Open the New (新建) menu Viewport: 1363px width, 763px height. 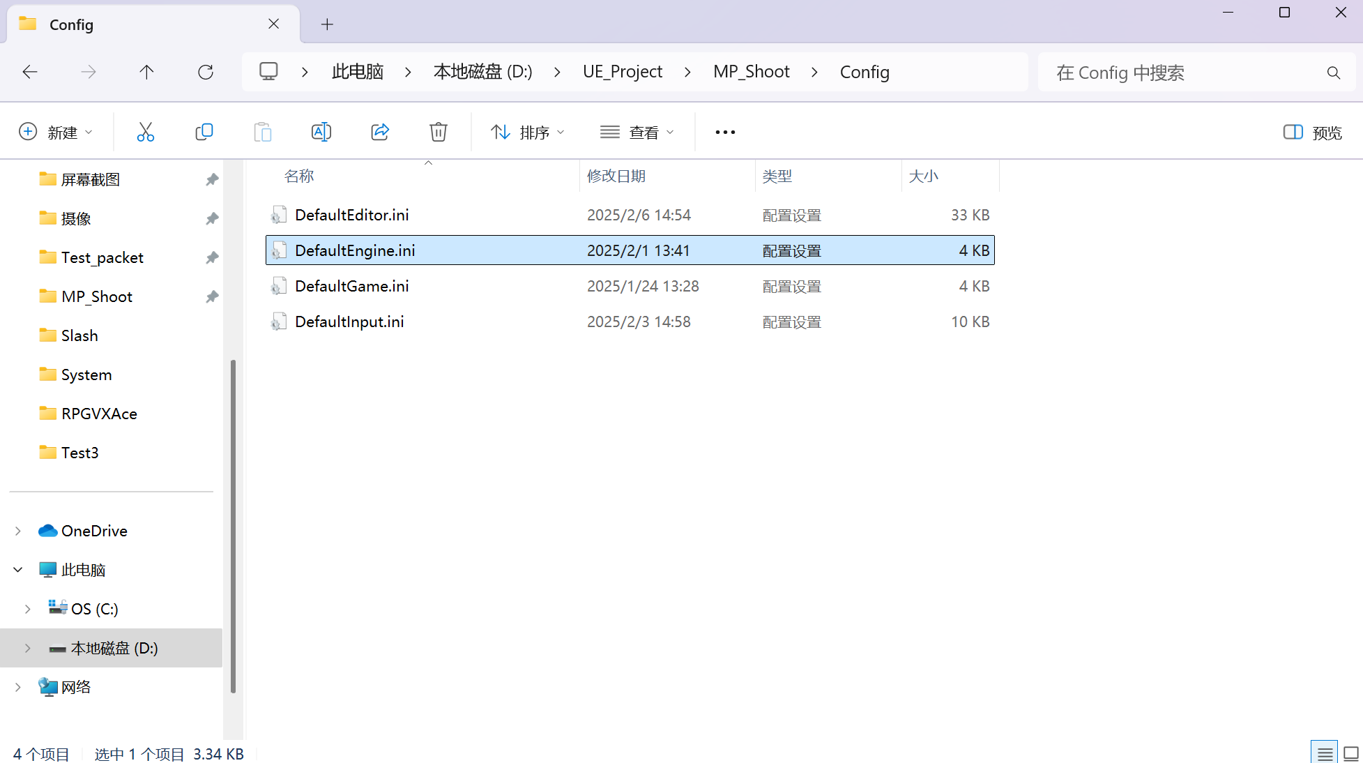tap(56, 133)
